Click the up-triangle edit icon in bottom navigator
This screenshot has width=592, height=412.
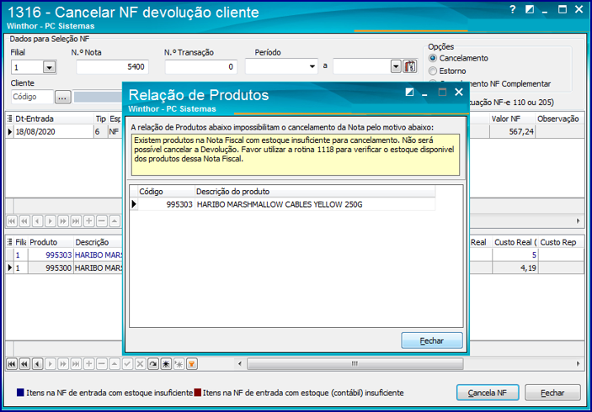pyautogui.click(x=115, y=364)
